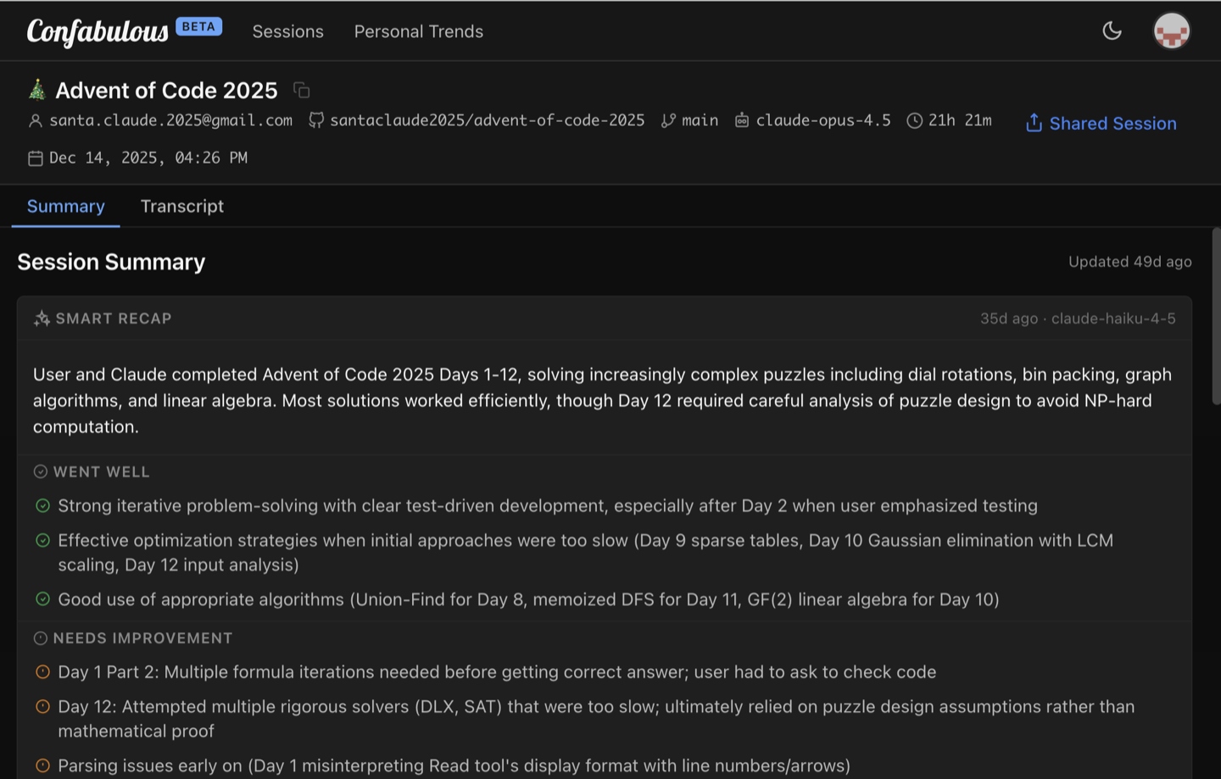Screen dimensions: 1221x779
Task: Click the Updated 49d ago text
Action: [1130, 262]
